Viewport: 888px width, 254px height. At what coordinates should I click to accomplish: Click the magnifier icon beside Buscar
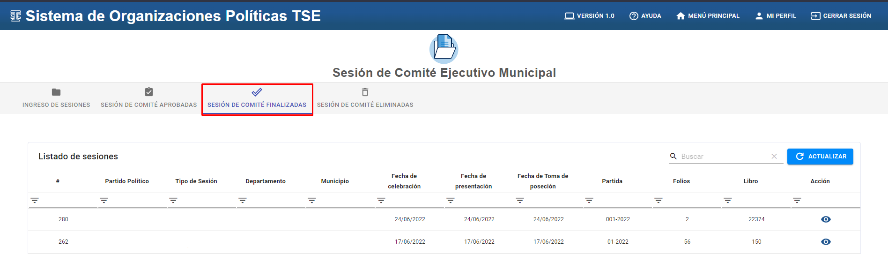coord(673,156)
